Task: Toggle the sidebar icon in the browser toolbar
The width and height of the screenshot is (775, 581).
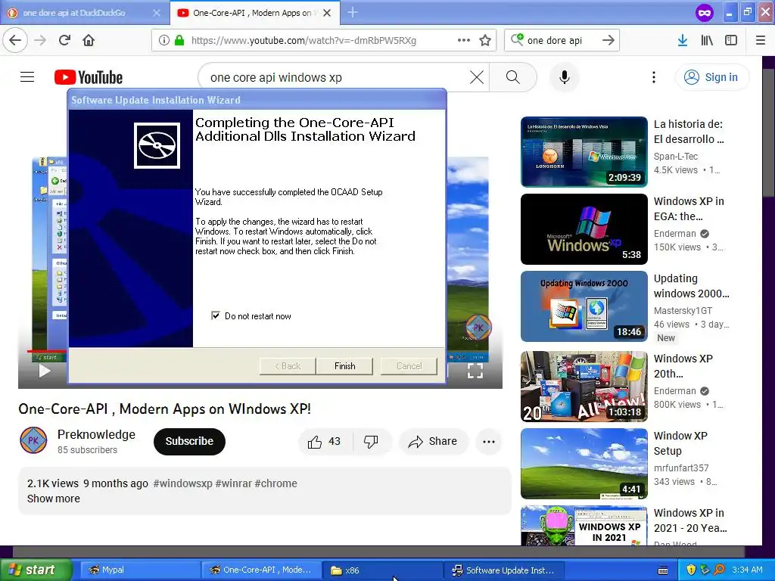Action: click(x=730, y=40)
